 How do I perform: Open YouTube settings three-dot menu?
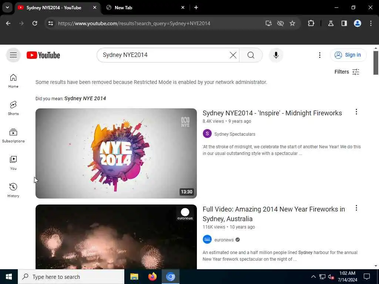[319, 55]
